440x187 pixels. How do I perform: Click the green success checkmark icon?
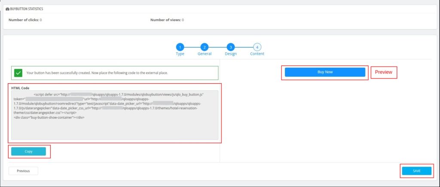point(18,73)
